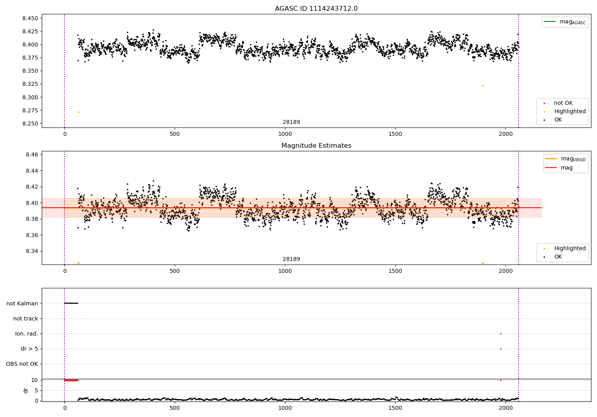Click the 10 tick on the dr axis
This screenshot has height=417, width=597.
coord(35,380)
